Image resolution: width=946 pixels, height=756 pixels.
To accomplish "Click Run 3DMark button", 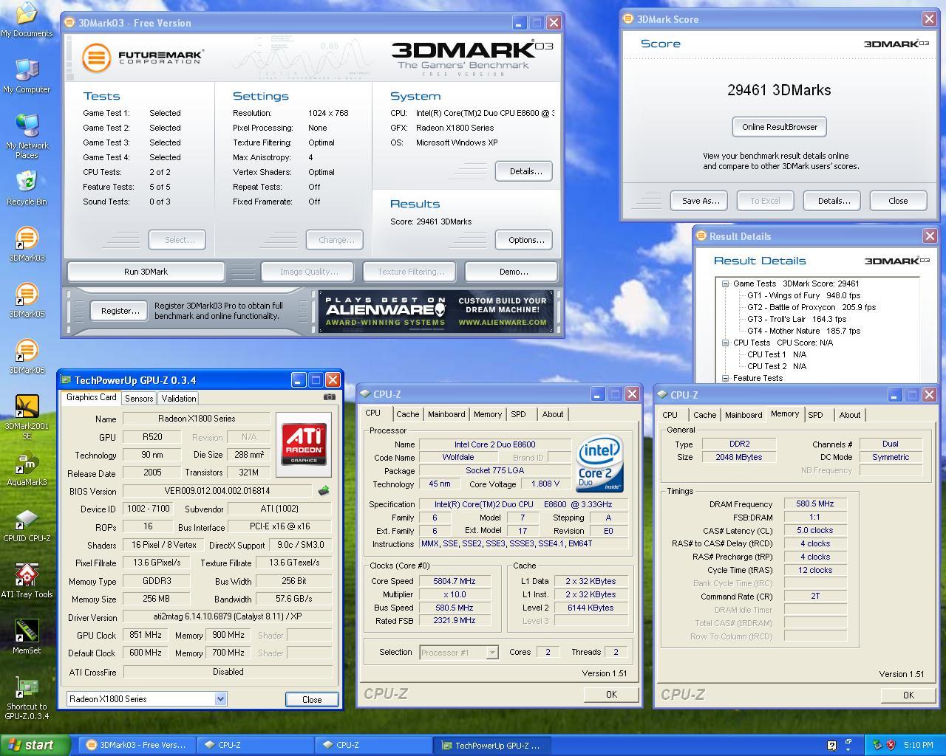I will (x=146, y=272).
